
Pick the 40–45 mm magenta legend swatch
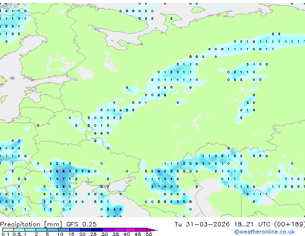point(130,230)
